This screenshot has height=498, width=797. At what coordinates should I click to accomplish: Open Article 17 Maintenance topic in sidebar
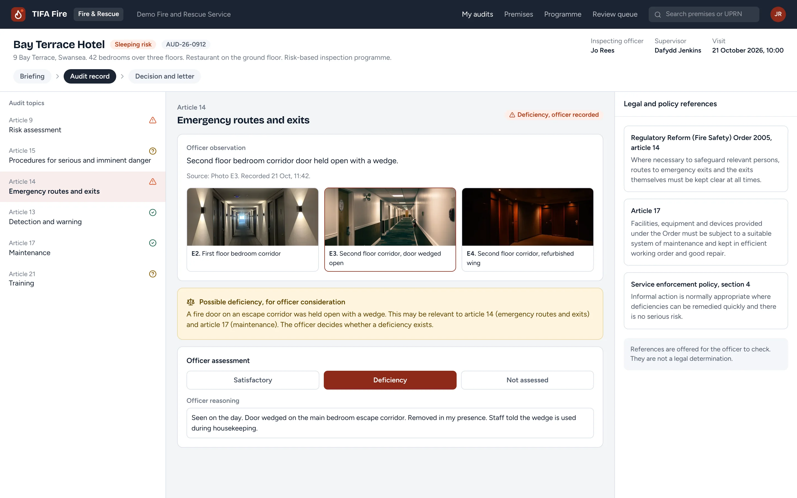(x=83, y=248)
